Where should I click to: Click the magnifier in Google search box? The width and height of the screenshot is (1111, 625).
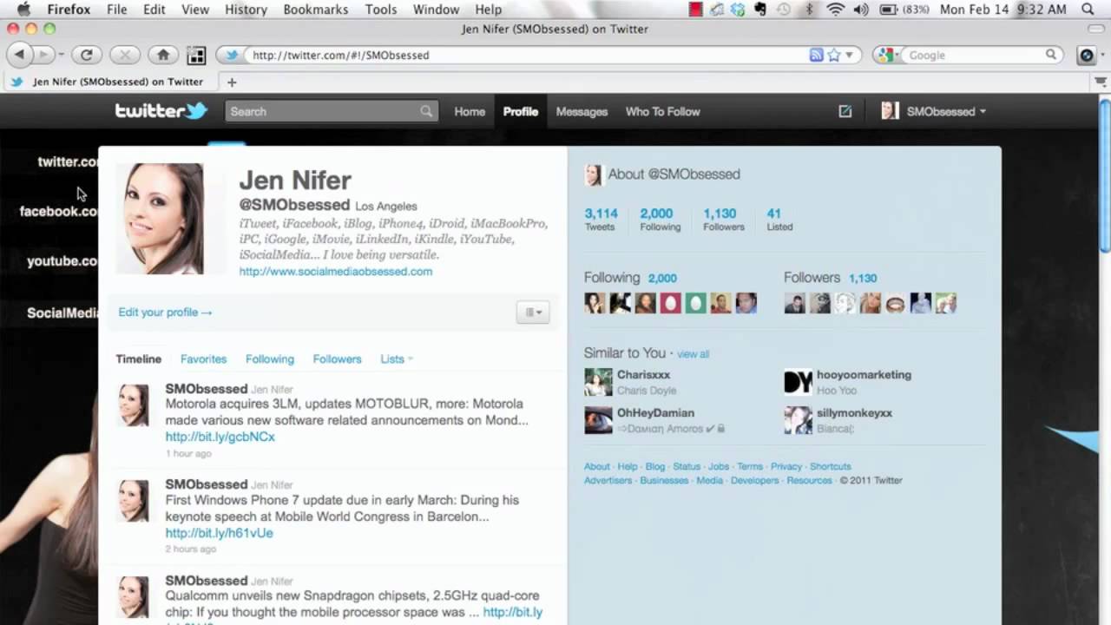(x=1050, y=55)
